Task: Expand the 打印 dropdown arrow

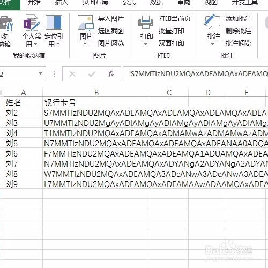Action: (x=146, y=44)
